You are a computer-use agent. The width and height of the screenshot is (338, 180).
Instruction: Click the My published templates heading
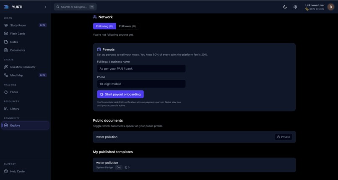[113, 152]
